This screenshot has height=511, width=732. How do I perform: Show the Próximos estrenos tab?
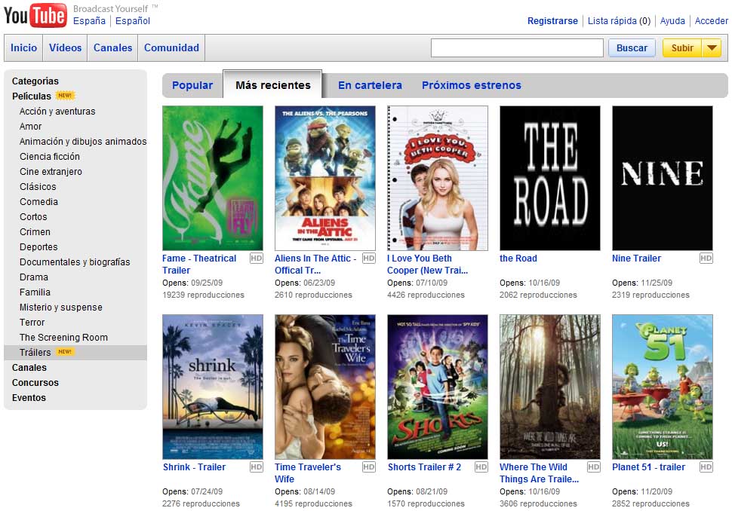tap(472, 85)
